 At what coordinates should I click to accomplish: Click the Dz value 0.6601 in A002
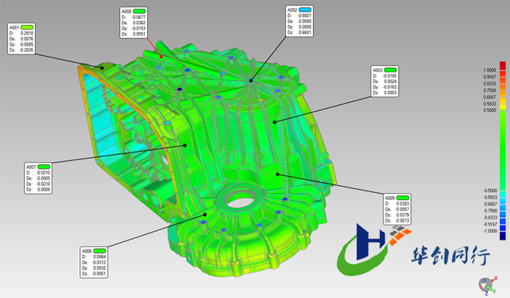[x=305, y=33]
